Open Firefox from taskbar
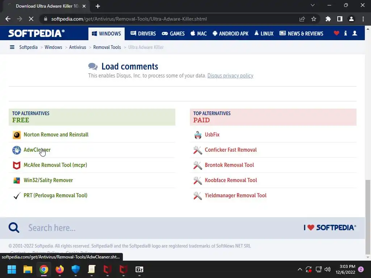Image resolution: width=371 pixels, height=278 pixels. (x=60, y=269)
